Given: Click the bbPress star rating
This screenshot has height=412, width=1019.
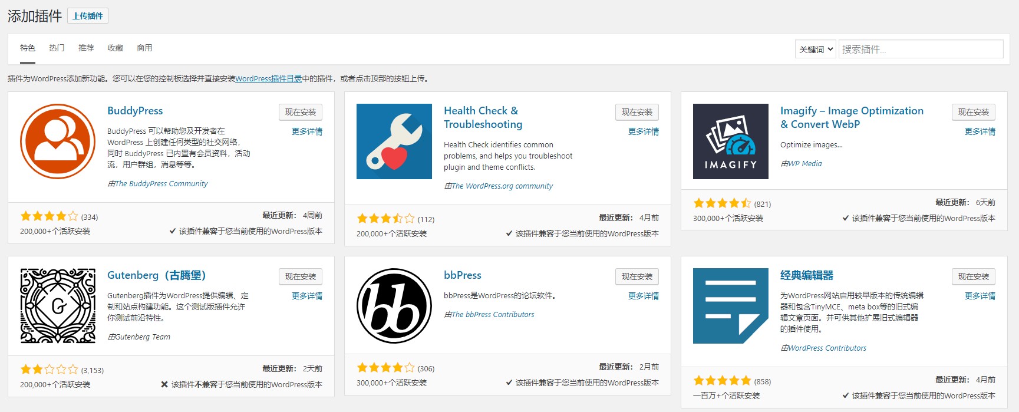Looking at the screenshot, I should (x=385, y=368).
